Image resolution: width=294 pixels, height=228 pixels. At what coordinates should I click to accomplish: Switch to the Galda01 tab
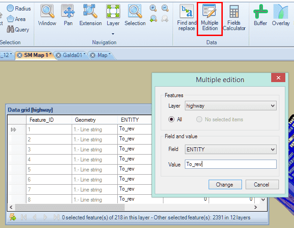(x=72, y=55)
